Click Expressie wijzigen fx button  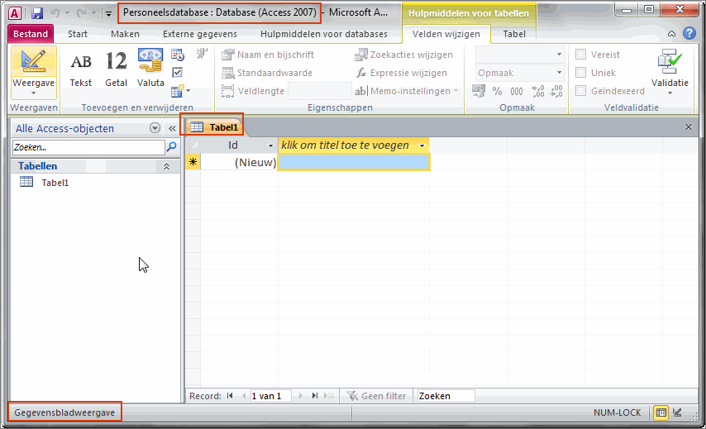402,73
